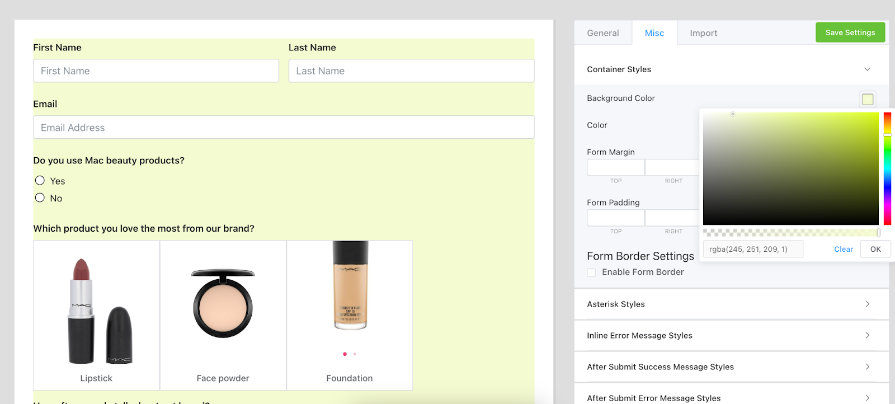Click the Form Border Settings heading

click(640, 256)
